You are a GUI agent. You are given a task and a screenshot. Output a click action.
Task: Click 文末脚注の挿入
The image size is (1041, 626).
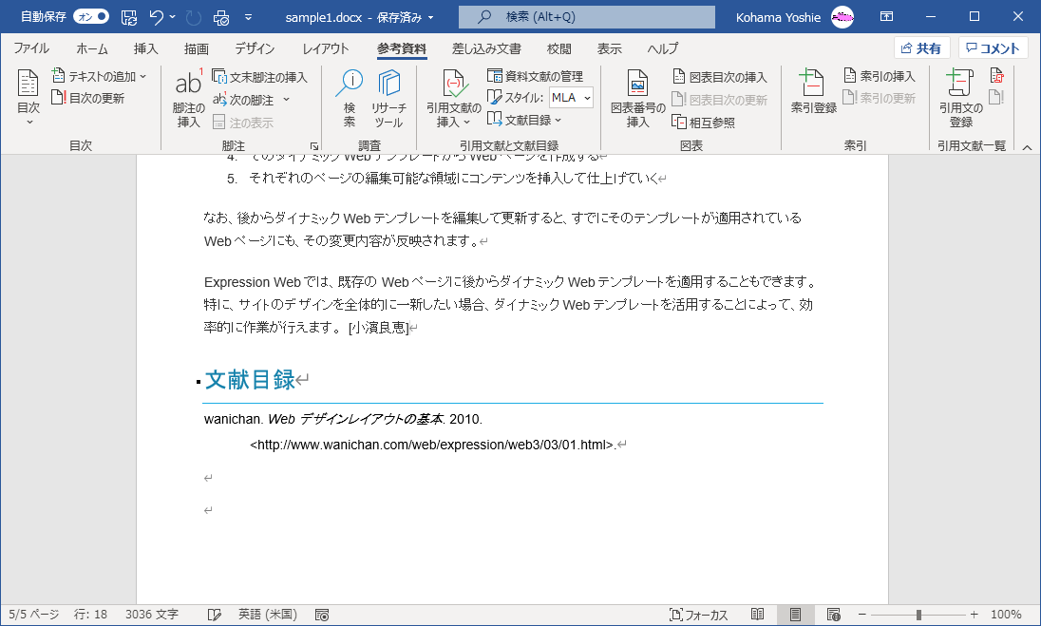[259, 77]
